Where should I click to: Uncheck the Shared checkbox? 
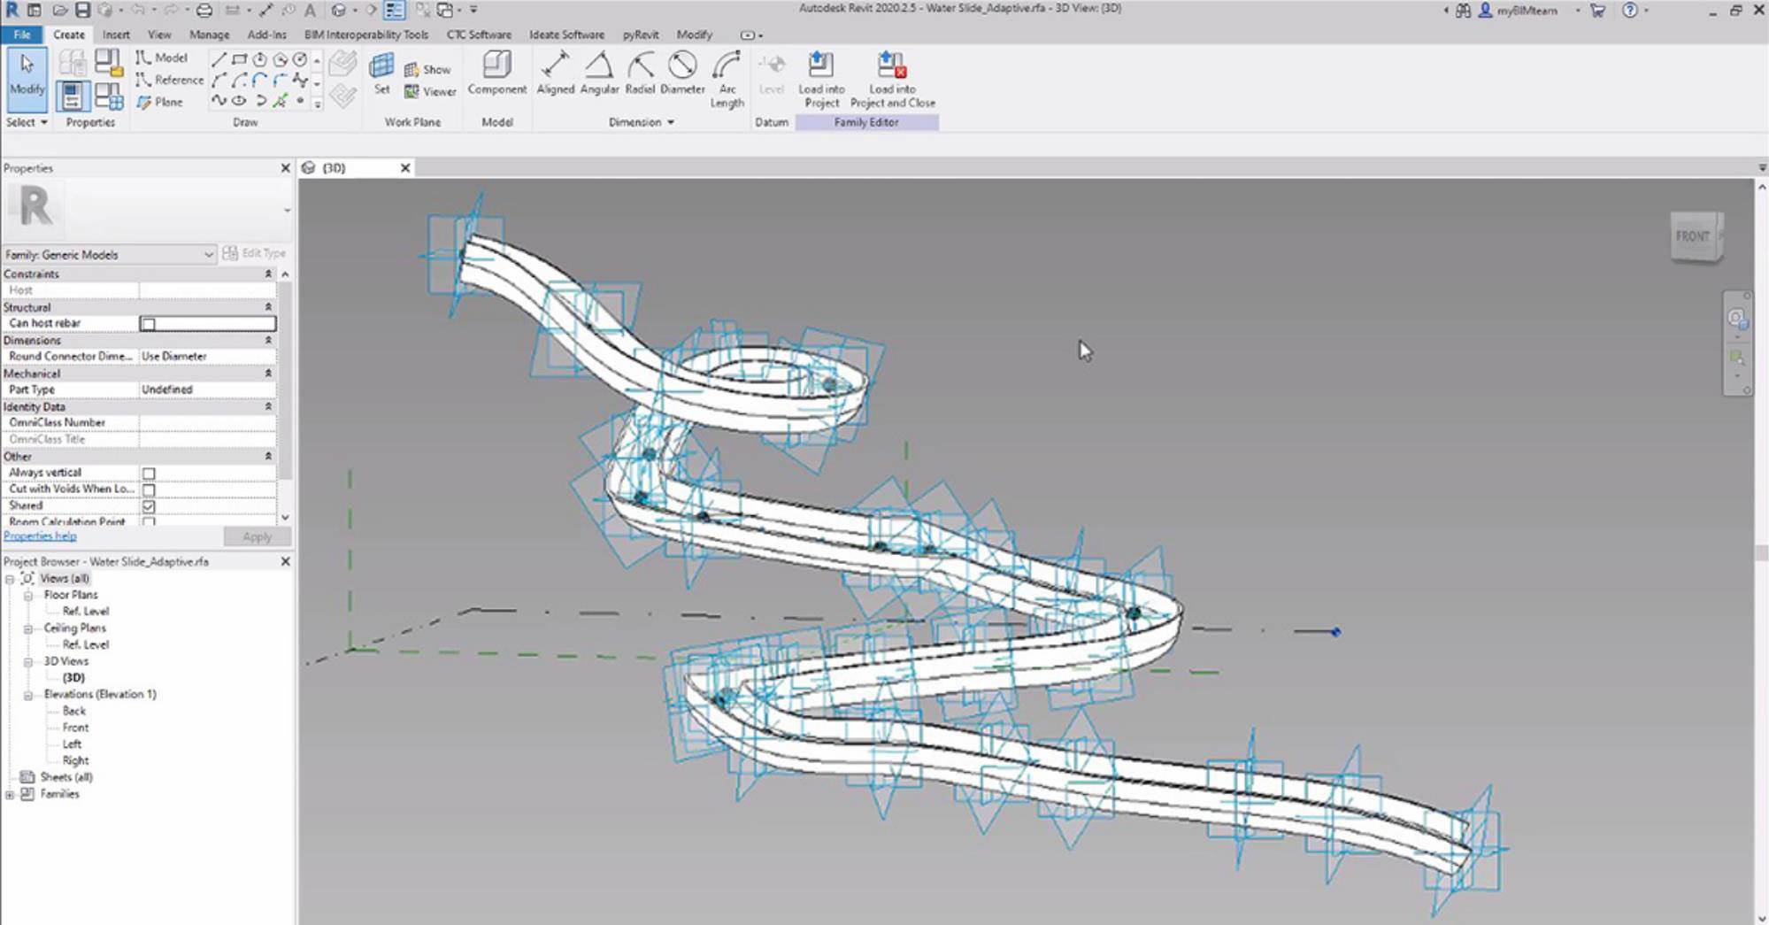coord(149,506)
